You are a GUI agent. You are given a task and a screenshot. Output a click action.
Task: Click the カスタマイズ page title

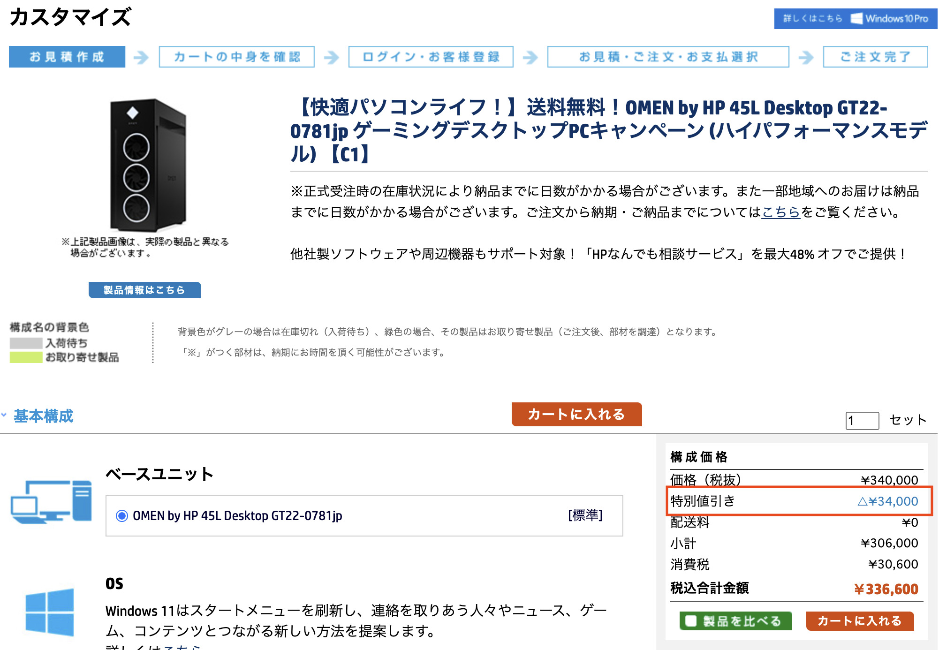(x=70, y=17)
